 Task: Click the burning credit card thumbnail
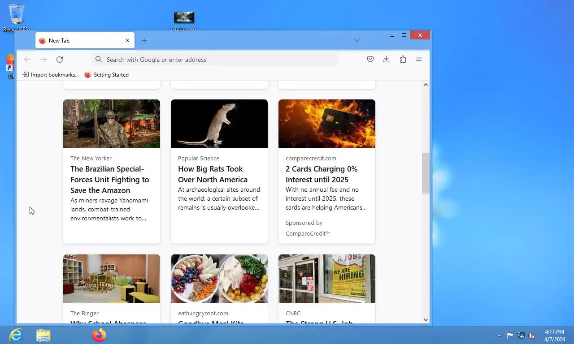327,124
